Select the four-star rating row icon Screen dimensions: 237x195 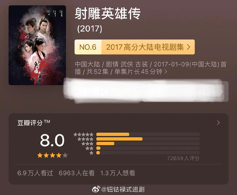point(85,139)
